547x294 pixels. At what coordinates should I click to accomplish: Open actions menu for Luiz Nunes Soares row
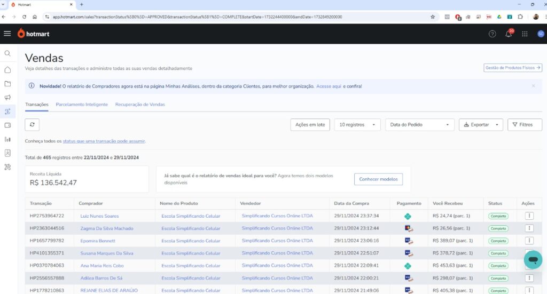point(529,216)
